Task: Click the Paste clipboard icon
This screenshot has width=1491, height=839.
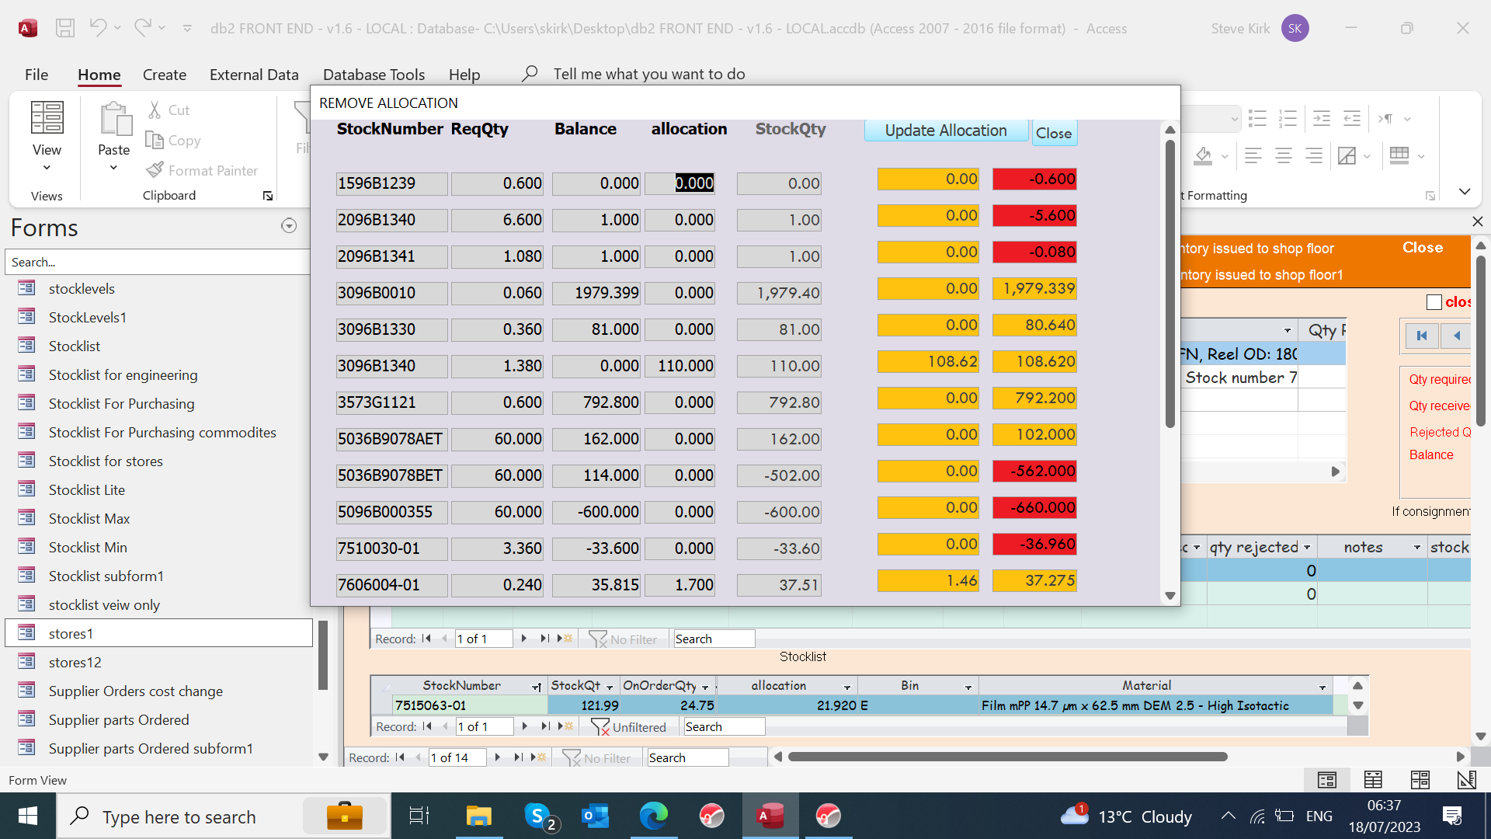Action: [115, 119]
